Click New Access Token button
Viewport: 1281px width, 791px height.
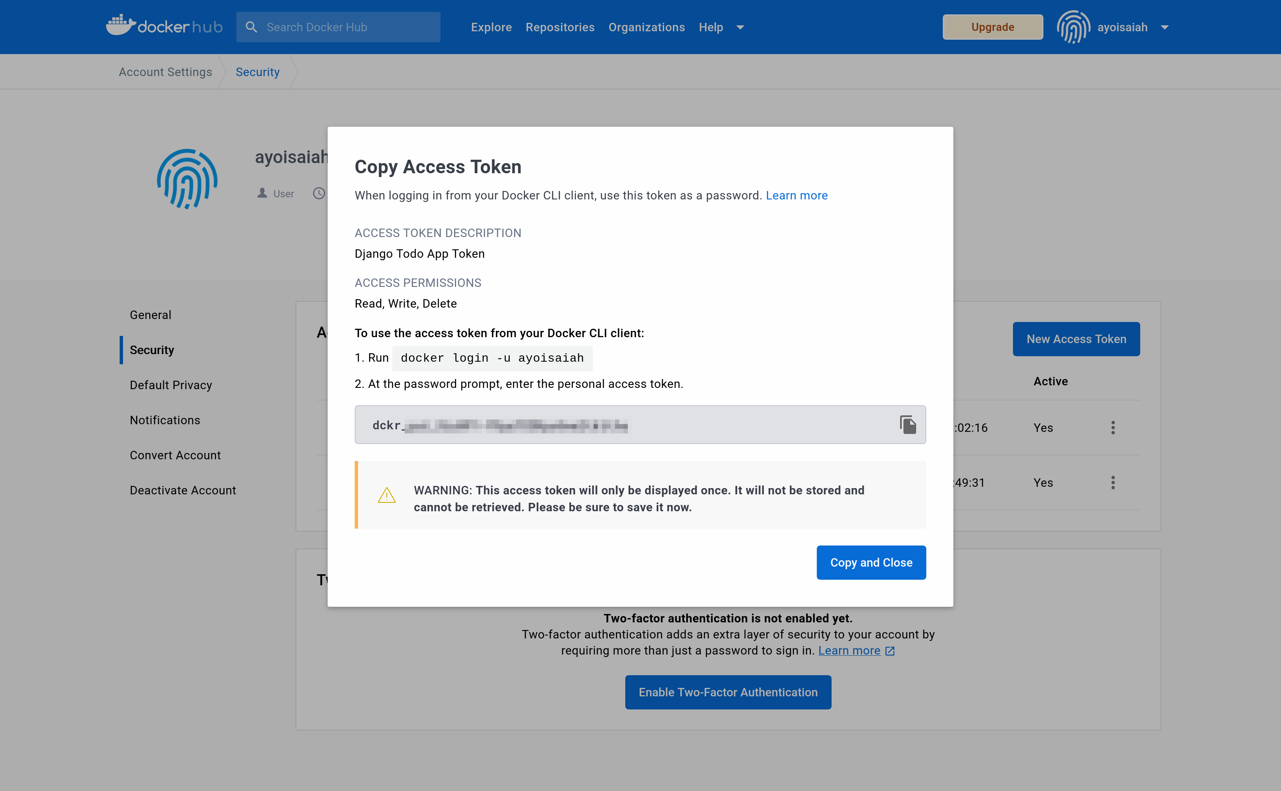coord(1076,339)
